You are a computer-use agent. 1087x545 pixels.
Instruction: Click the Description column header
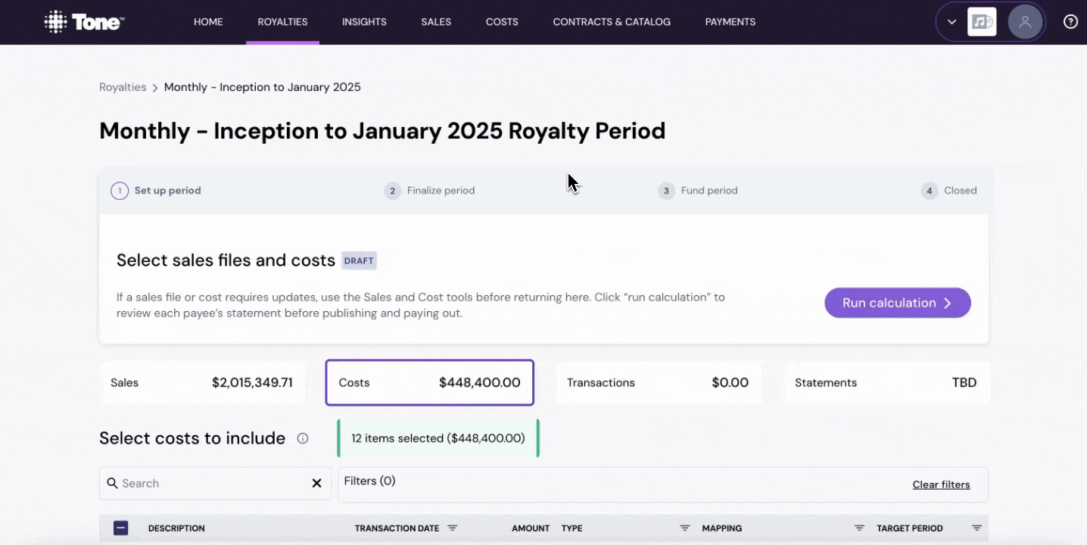pos(176,528)
